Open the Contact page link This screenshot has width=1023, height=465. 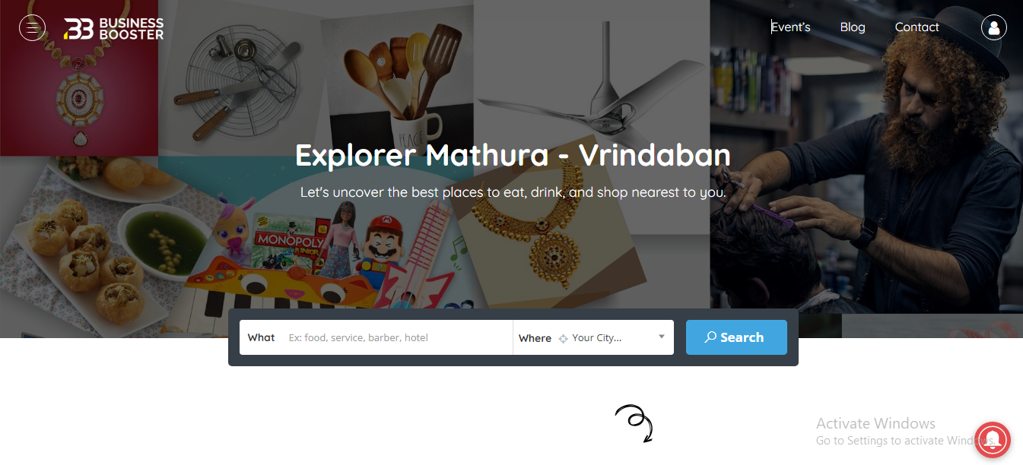point(917,27)
